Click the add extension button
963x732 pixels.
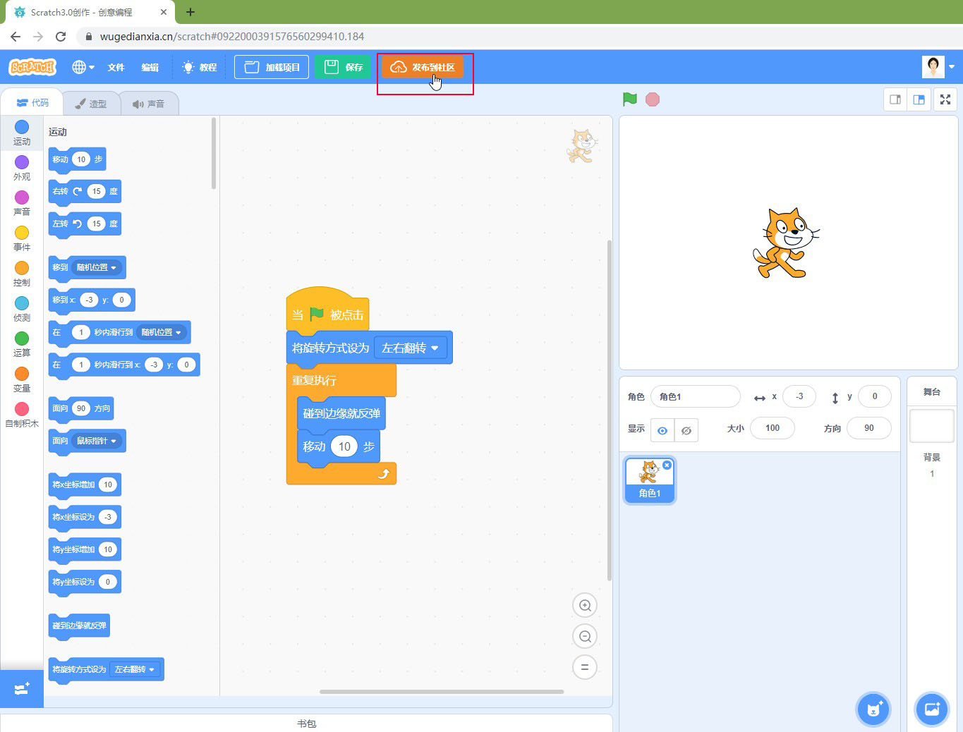click(x=22, y=688)
